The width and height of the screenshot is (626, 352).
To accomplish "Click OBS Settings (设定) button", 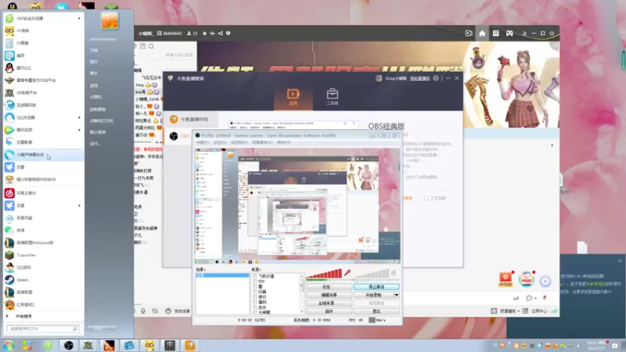I will click(329, 287).
